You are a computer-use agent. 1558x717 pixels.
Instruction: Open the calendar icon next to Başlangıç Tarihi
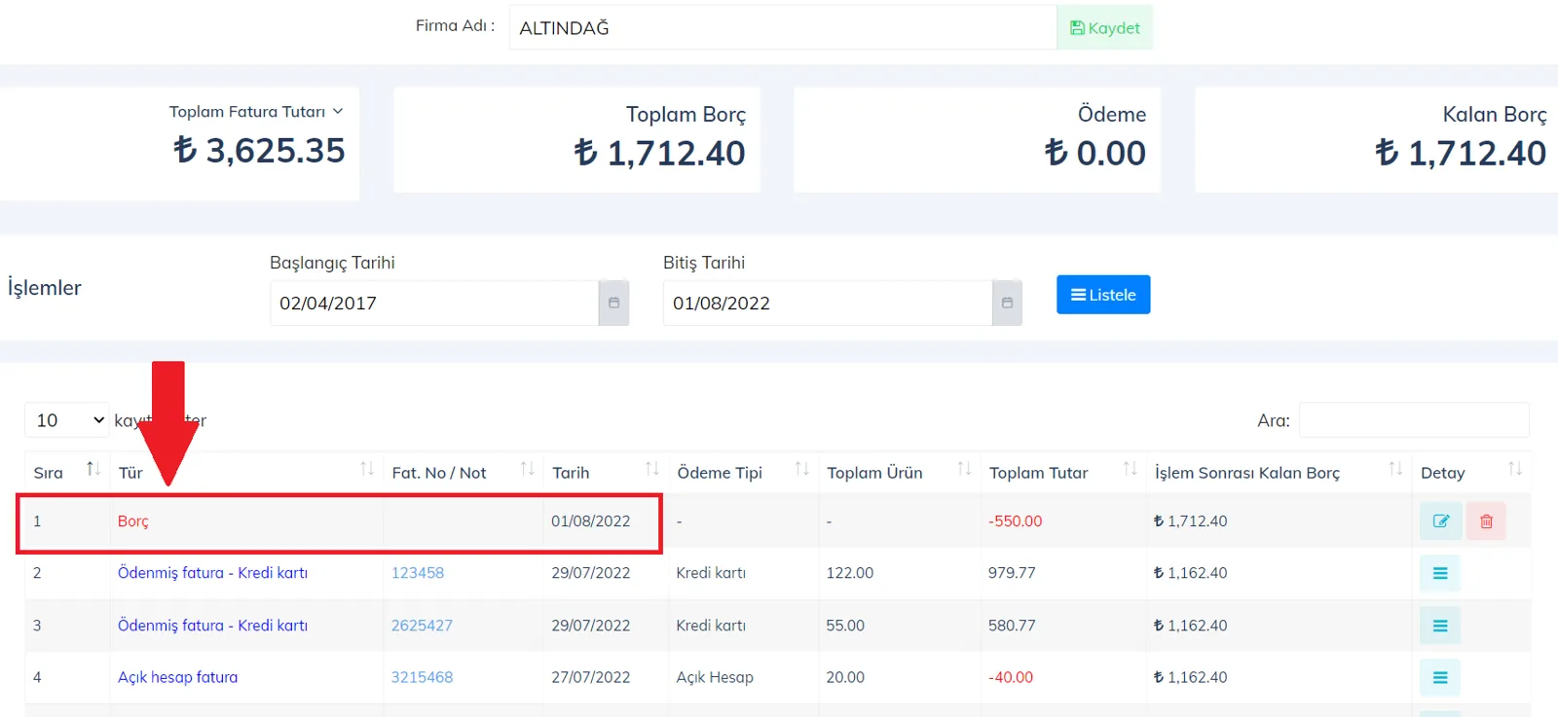613,303
